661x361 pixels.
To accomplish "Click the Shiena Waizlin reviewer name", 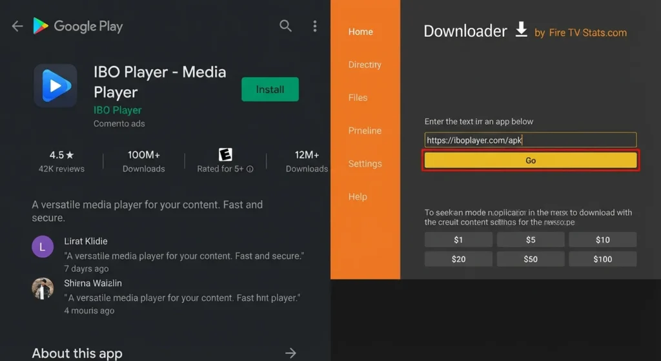I will point(93,283).
